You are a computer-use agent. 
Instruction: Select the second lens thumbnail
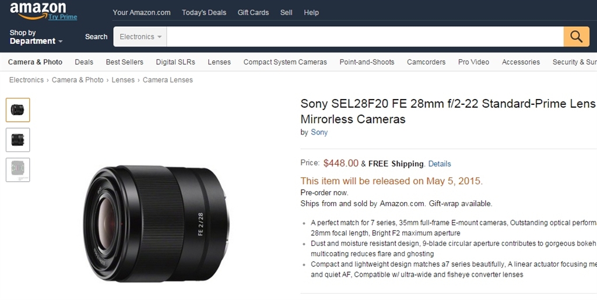click(x=17, y=140)
